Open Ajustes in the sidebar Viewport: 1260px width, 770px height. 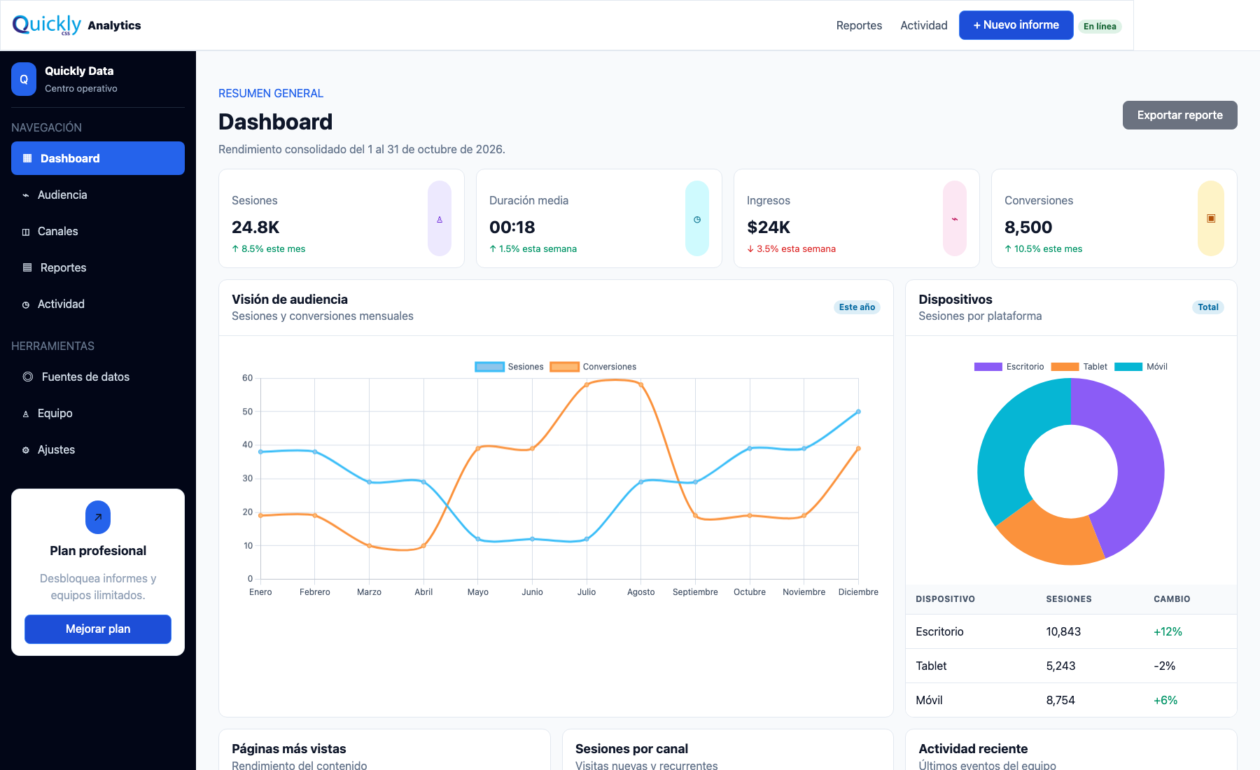[98, 449]
